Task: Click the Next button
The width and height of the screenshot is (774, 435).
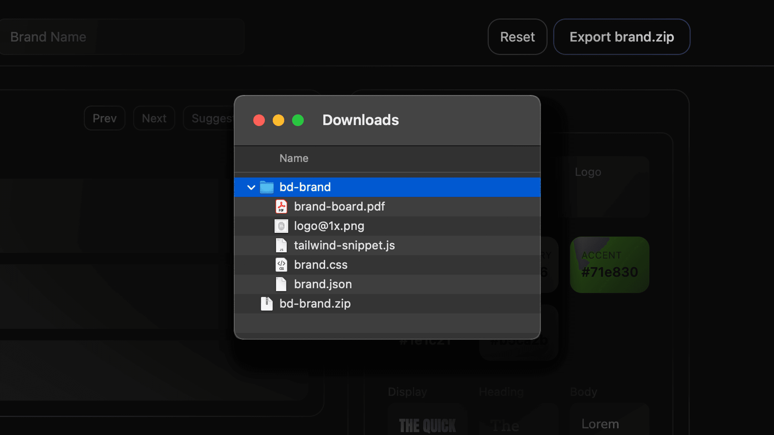Action: (x=154, y=118)
